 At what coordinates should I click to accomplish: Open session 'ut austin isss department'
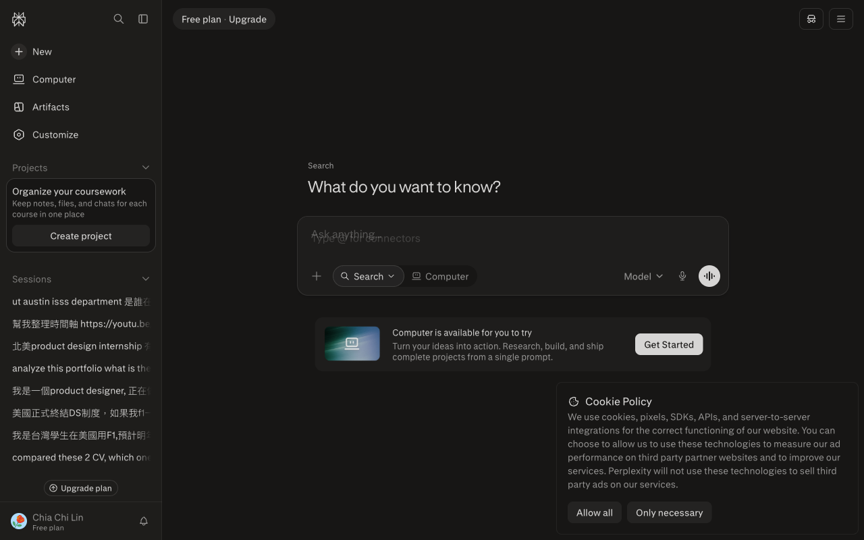(81, 302)
